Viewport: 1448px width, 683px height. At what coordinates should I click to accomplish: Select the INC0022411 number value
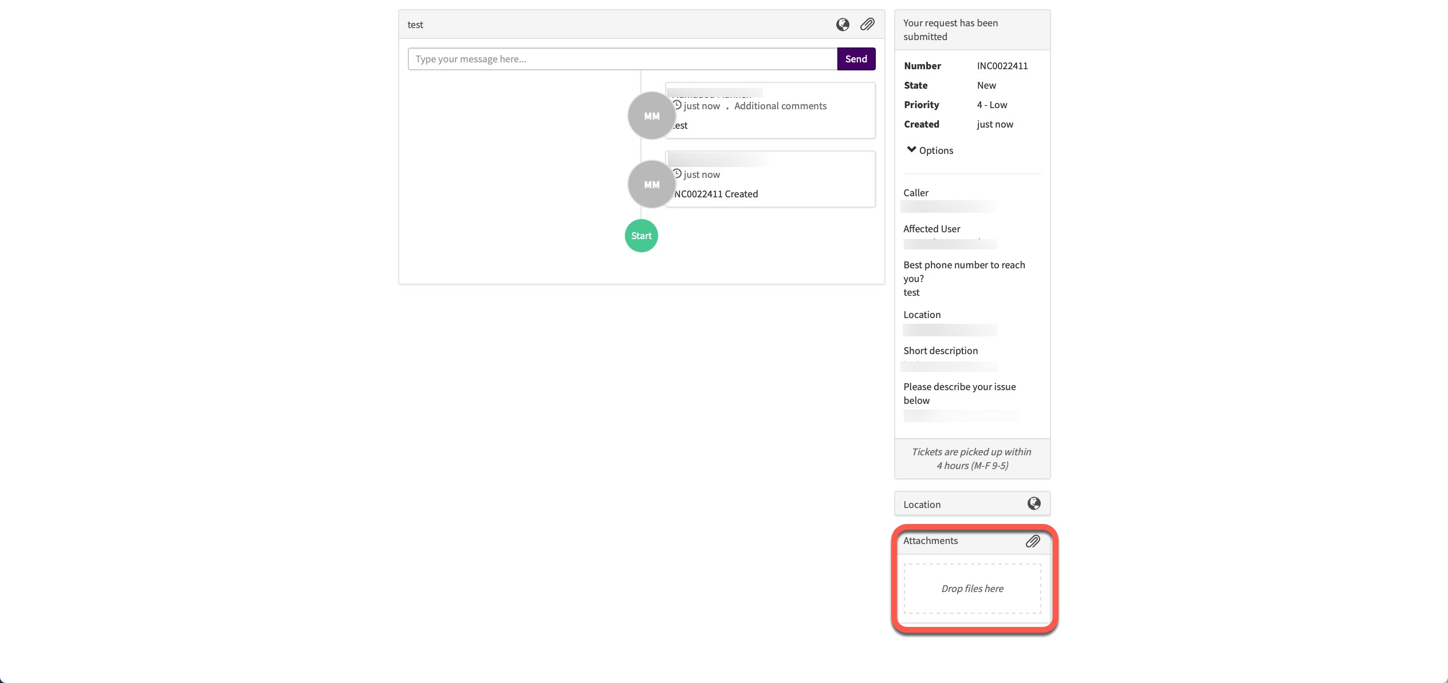[1002, 66]
